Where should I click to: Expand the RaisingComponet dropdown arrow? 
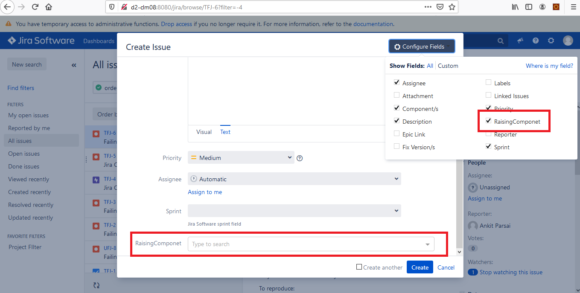click(428, 244)
